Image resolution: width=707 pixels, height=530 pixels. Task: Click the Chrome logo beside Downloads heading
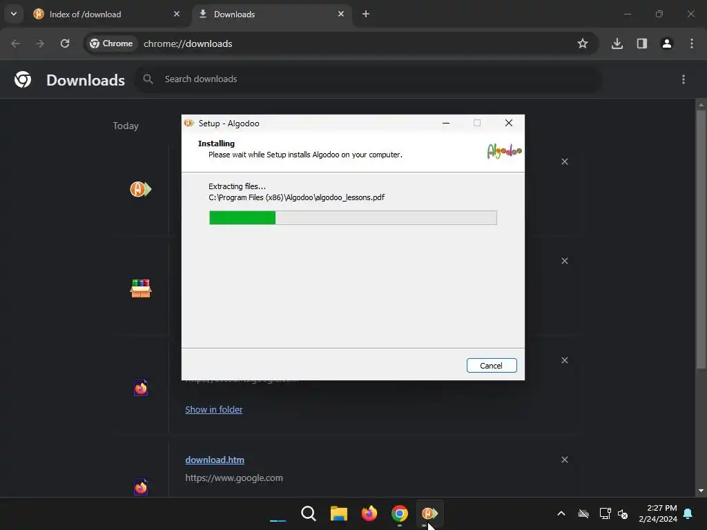23,79
